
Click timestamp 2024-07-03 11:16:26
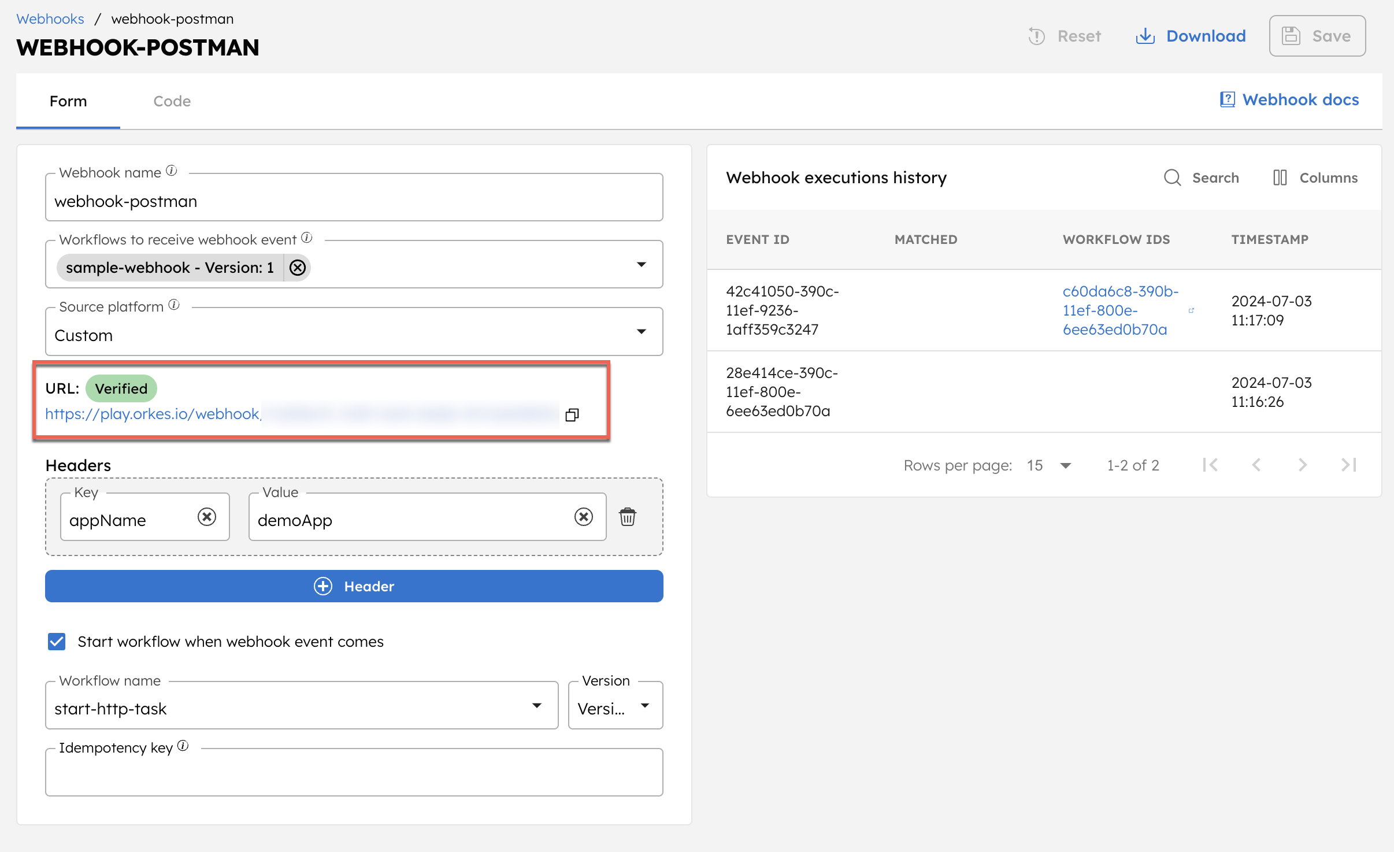pyautogui.click(x=1271, y=392)
